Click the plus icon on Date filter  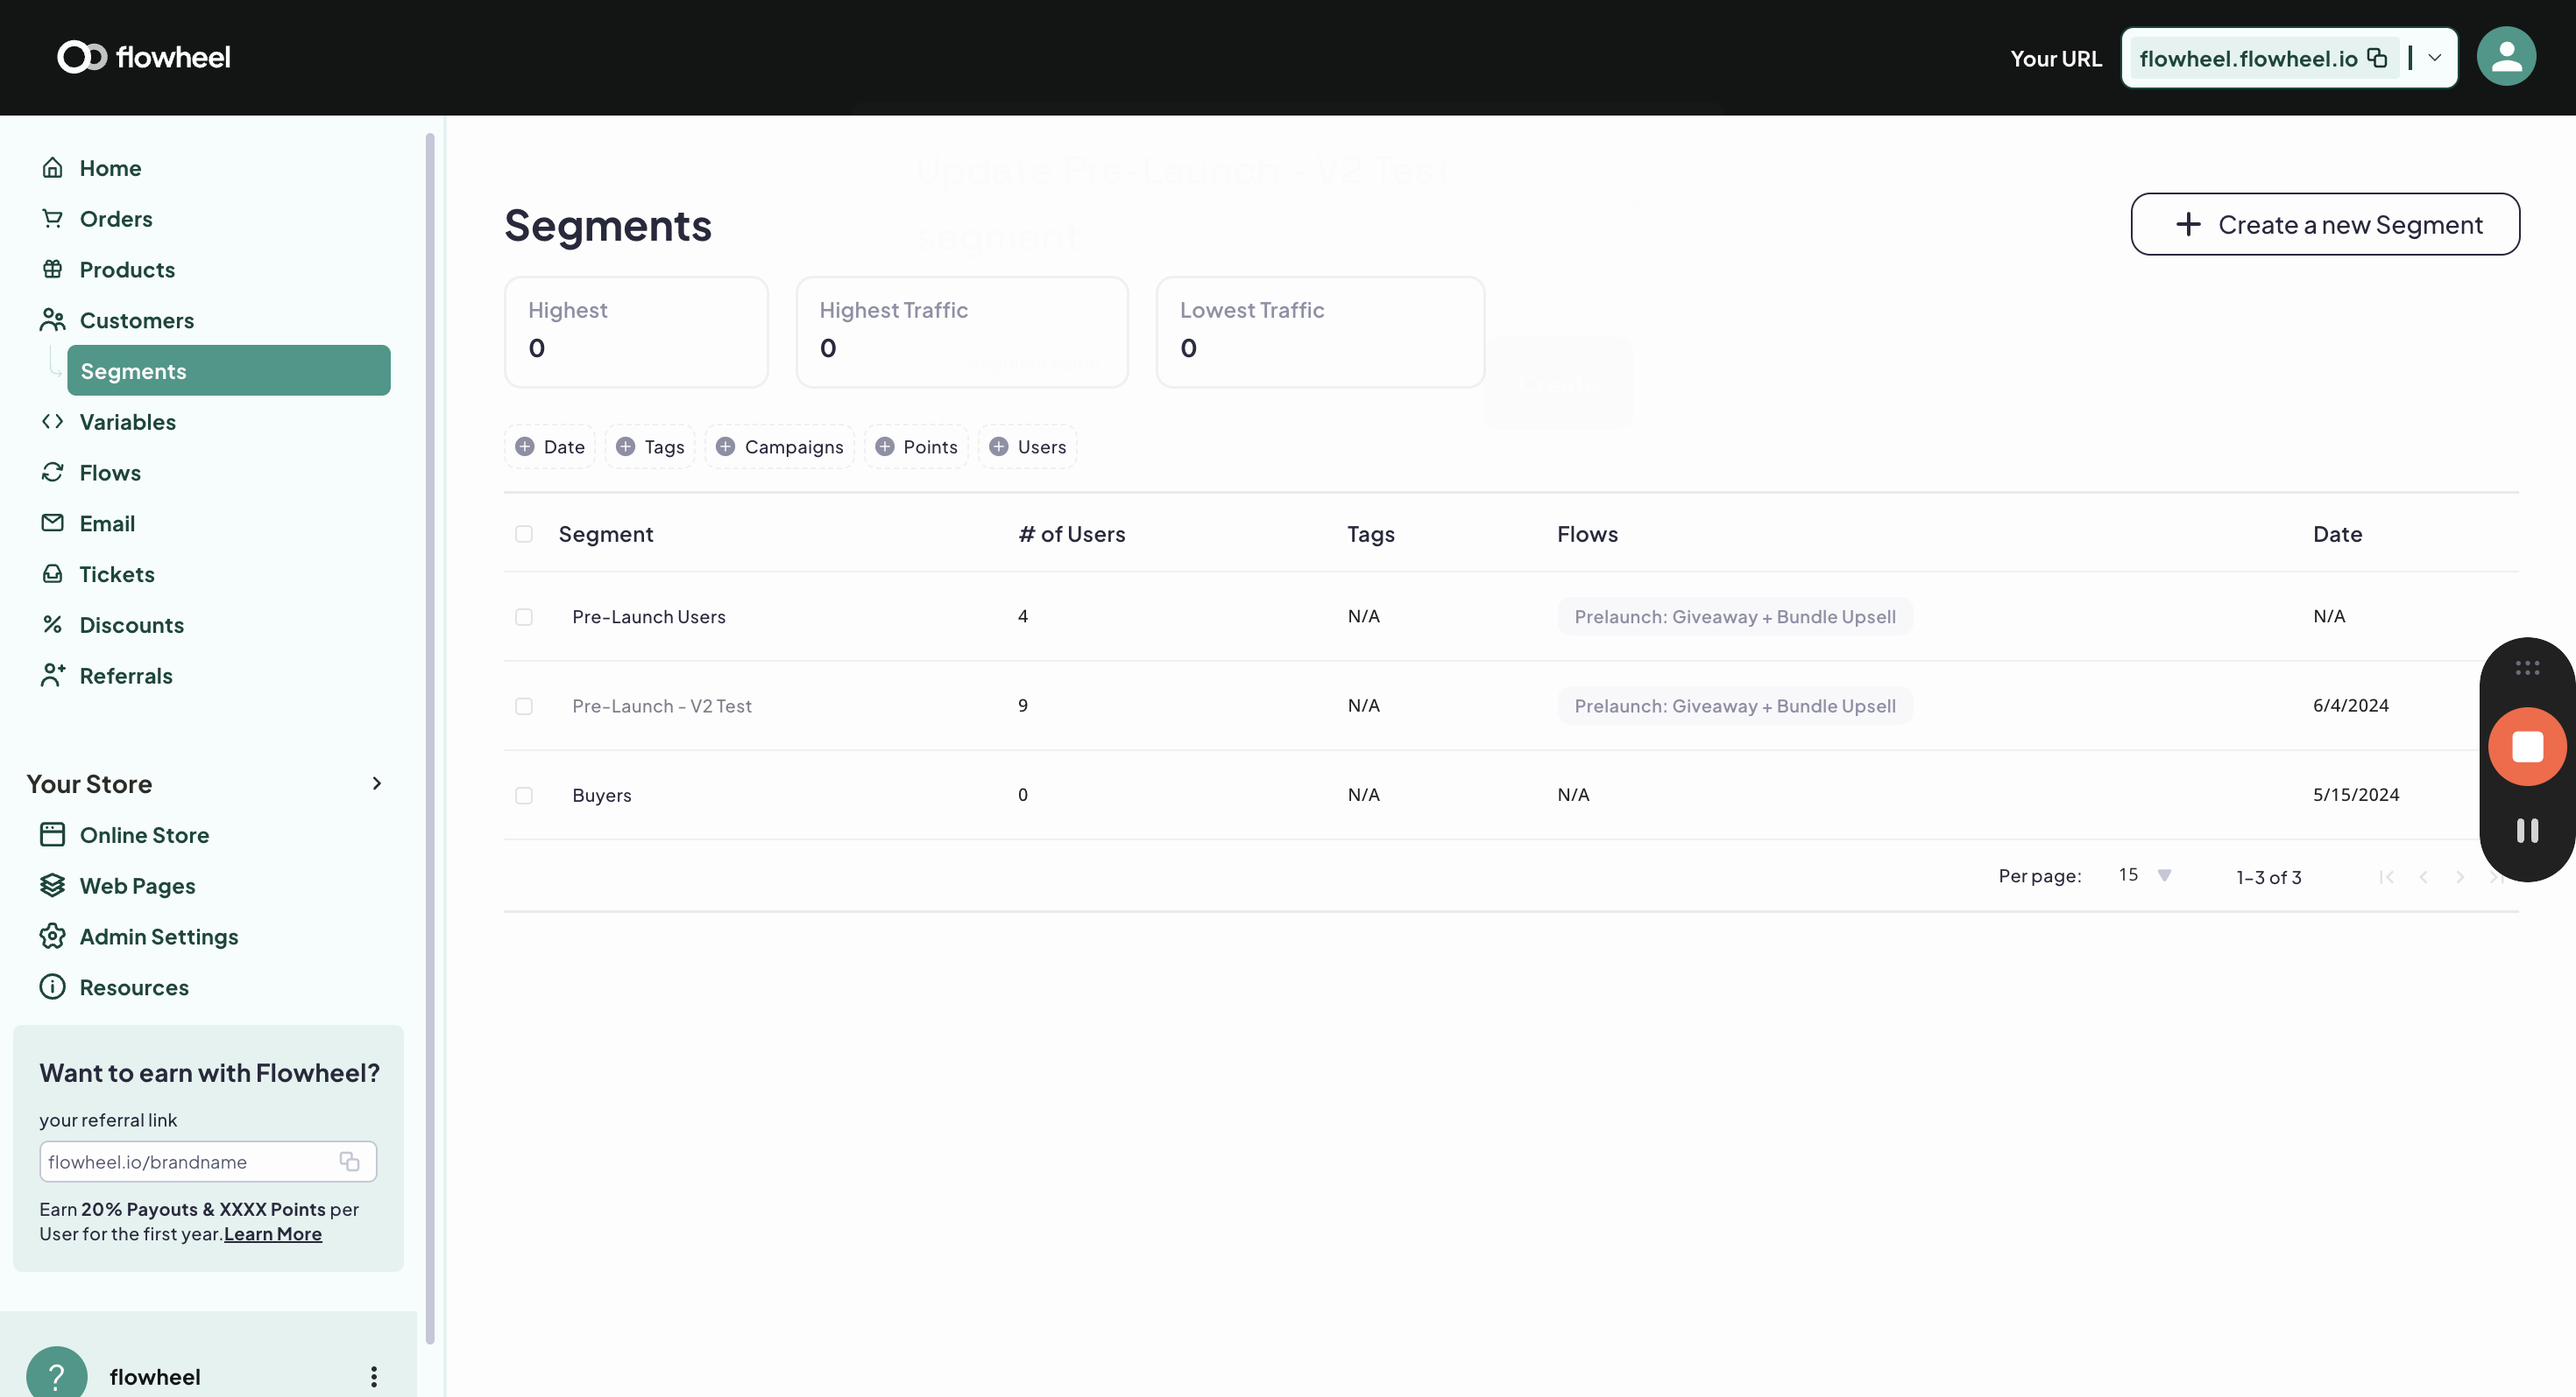(525, 446)
